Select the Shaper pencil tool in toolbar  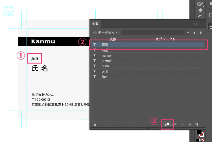pyautogui.click(x=200, y=4)
